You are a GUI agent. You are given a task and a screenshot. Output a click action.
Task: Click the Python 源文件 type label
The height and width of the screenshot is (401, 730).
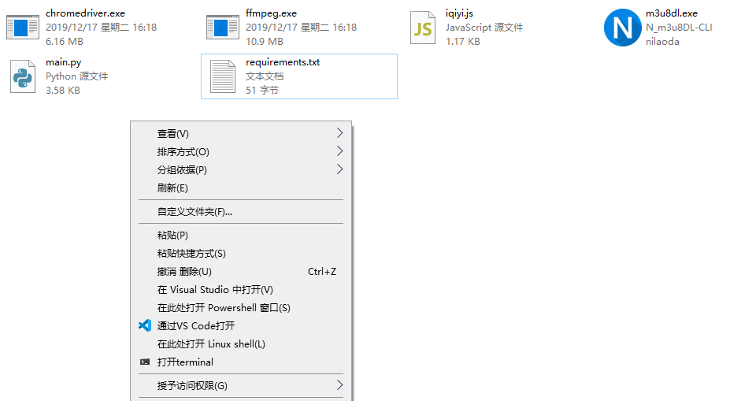77,76
